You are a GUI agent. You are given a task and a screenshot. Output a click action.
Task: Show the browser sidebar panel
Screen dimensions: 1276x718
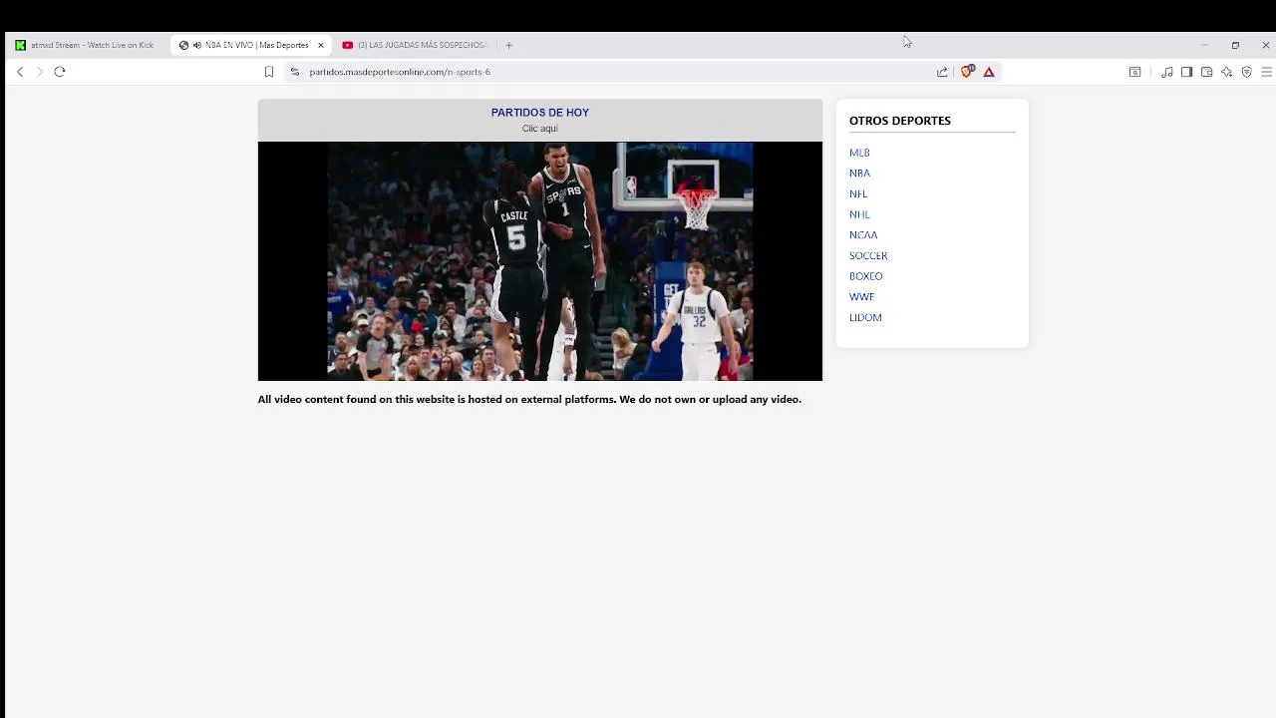(1186, 72)
